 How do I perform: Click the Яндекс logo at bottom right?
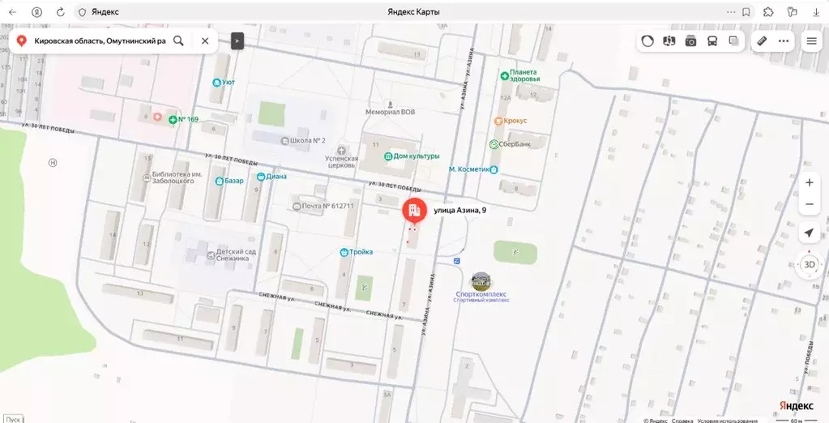click(797, 405)
